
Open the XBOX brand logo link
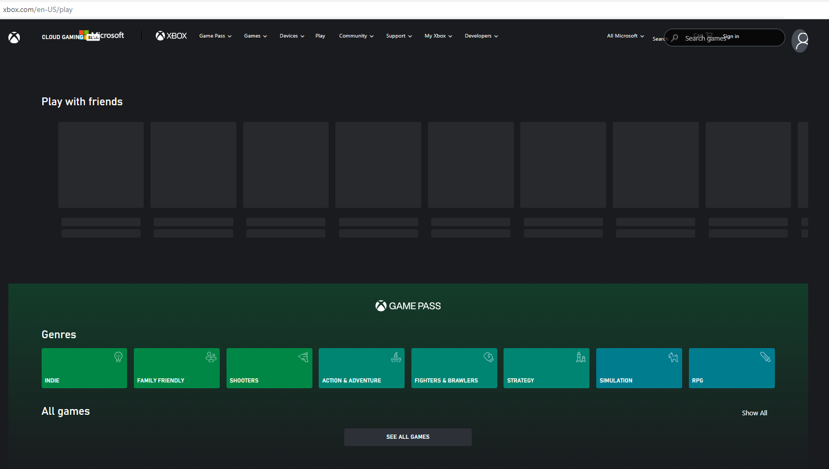click(x=171, y=36)
